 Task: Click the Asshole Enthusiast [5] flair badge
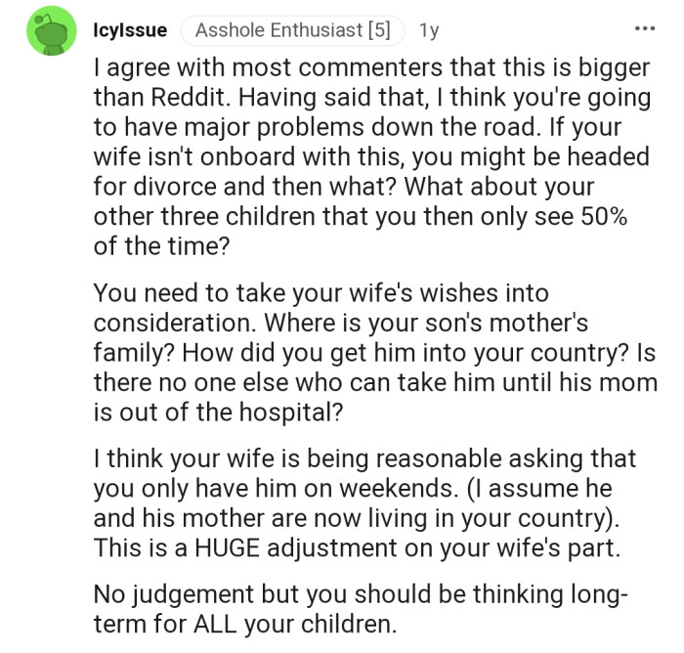[x=290, y=30]
